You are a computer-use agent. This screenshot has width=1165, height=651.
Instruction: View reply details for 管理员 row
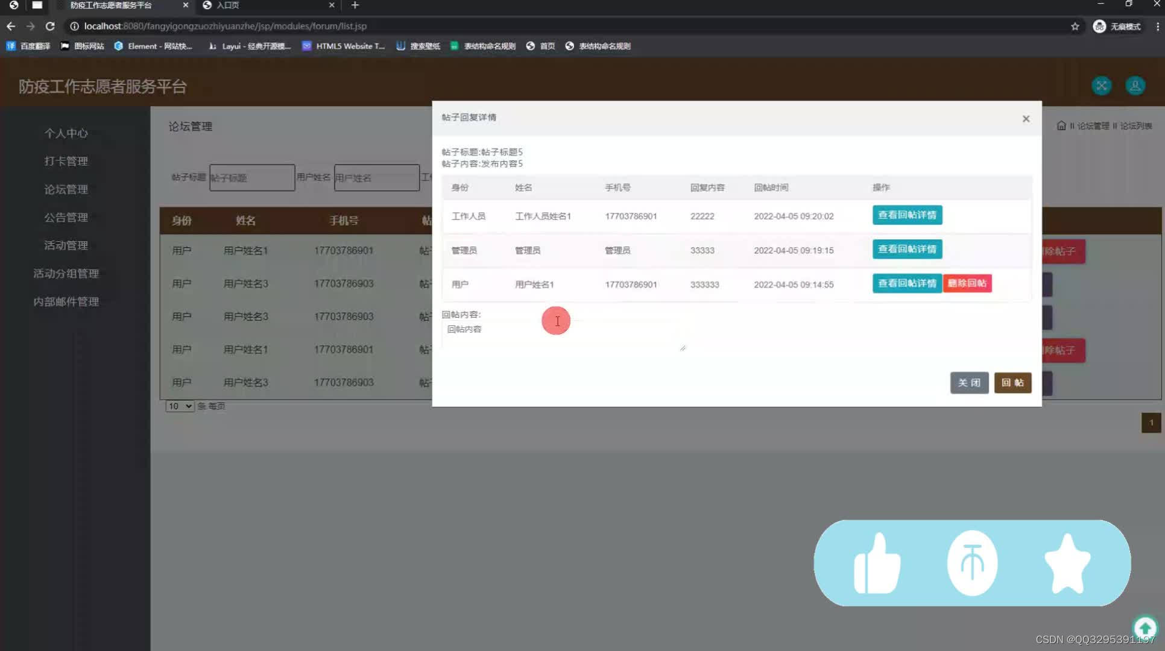(907, 249)
